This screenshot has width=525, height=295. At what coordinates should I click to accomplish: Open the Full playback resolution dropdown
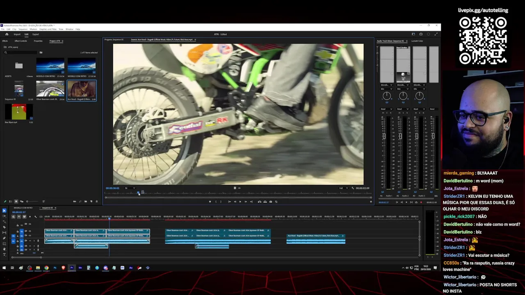coord(343,188)
